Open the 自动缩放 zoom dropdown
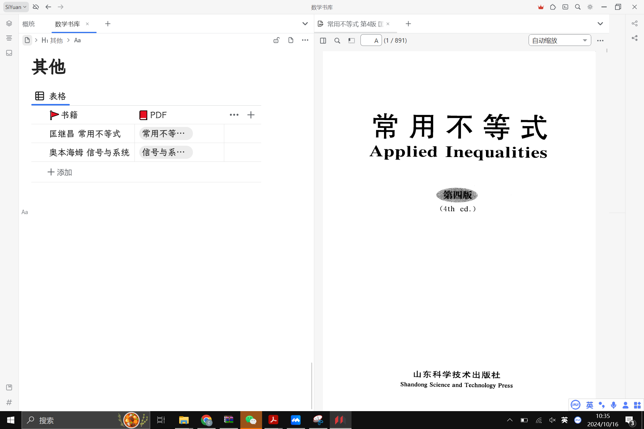The image size is (644, 429). [x=560, y=40]
